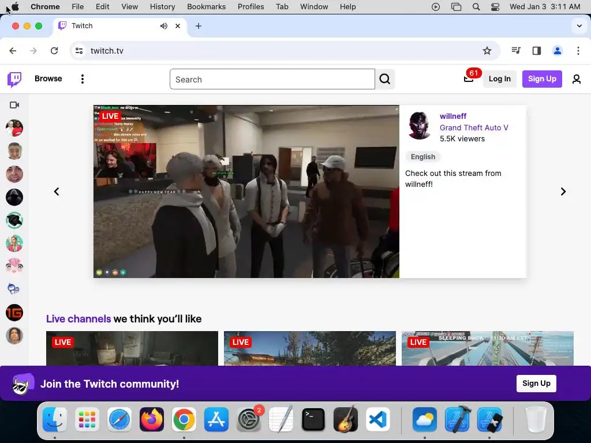Go back with browser back arrow
The image size is (591, 443).
(x=13, y=51)
